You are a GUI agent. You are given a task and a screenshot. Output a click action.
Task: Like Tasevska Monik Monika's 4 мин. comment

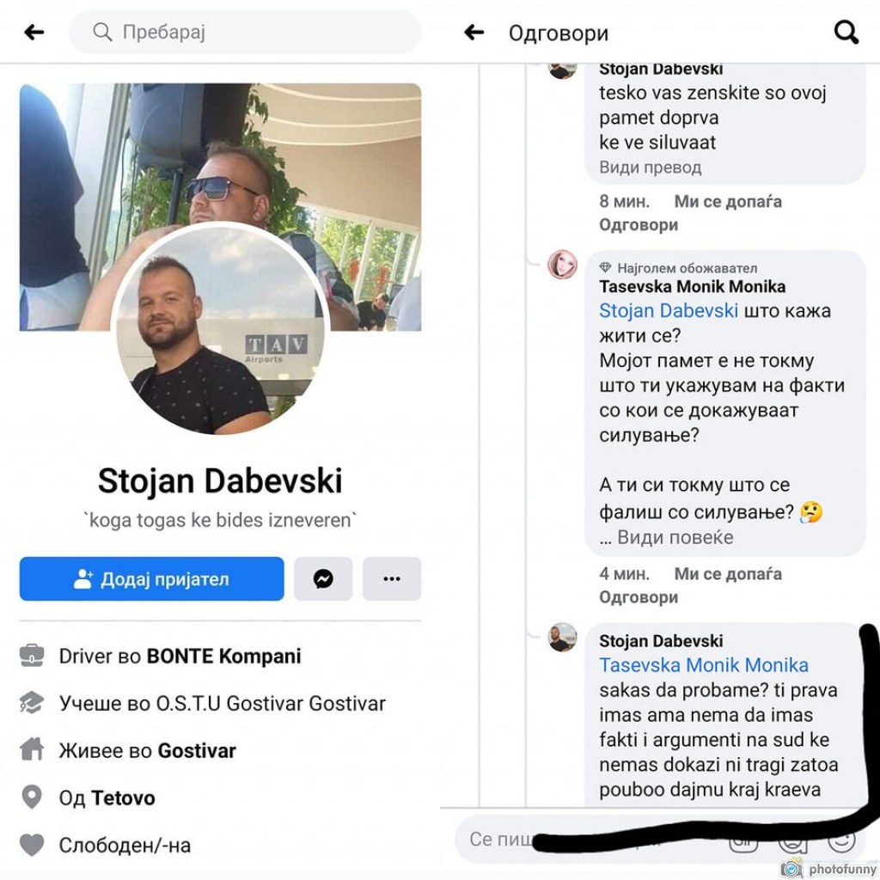click(727, 574)
